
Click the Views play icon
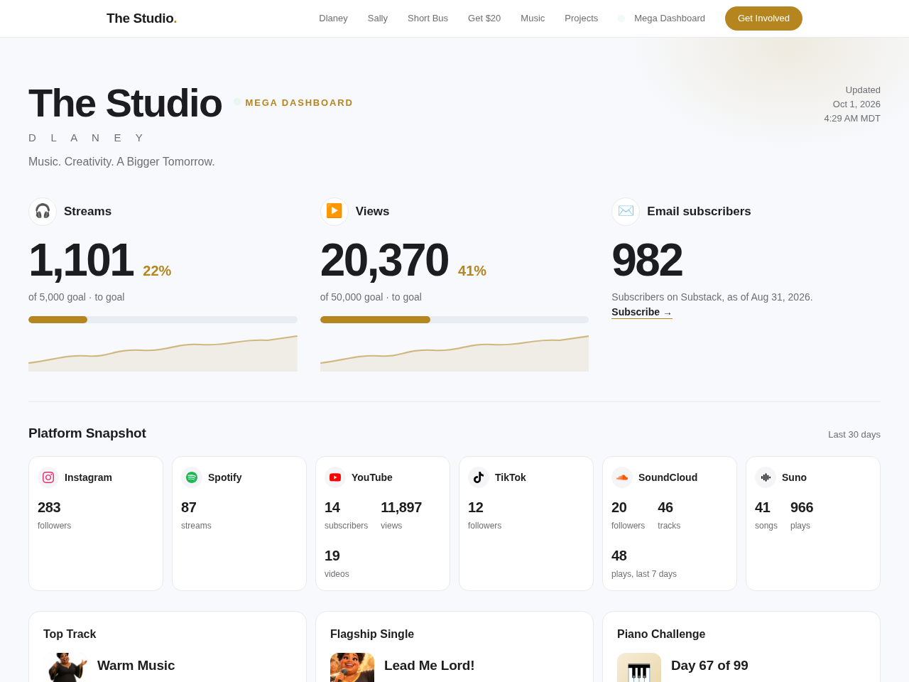(334, 212)
